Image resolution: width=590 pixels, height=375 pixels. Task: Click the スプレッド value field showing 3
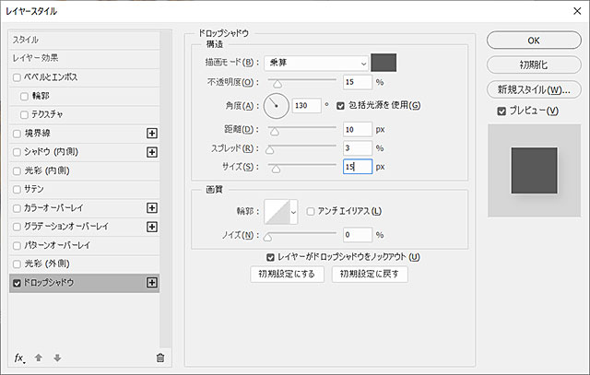pyautogui.click(x=358, y=148)
